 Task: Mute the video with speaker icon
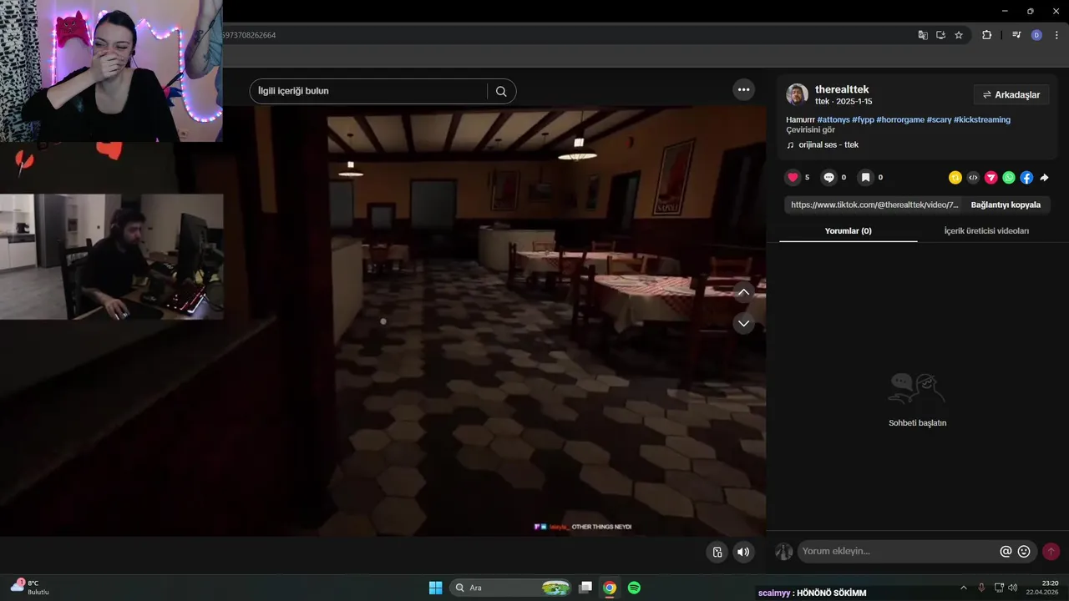(743, 552)
